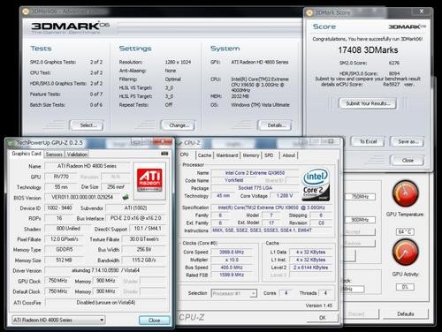Viewport: 442px width, 332px height.
Task: Click the CPU-Z Instructions list MMX, SSE
Action: [x=272, y=230]
